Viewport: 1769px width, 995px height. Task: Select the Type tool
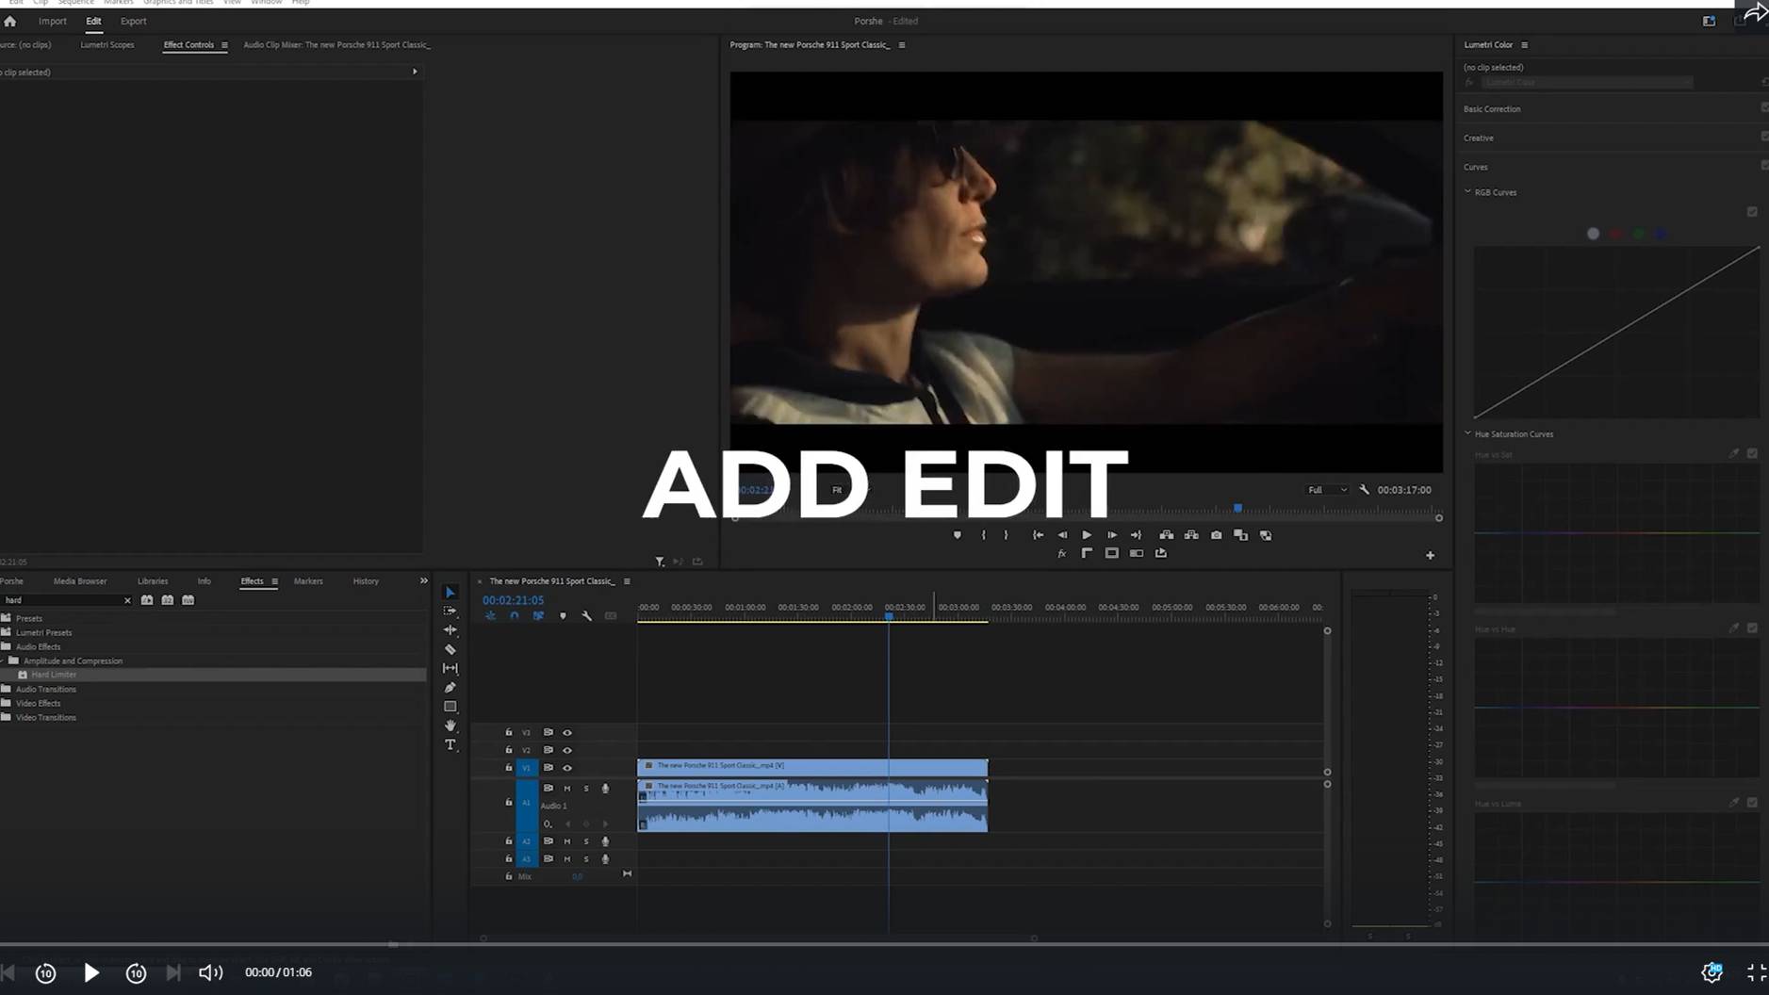[x=450, y=745]
